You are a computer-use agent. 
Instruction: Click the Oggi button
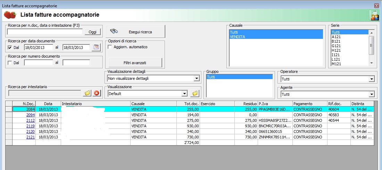tap(93, 32)
